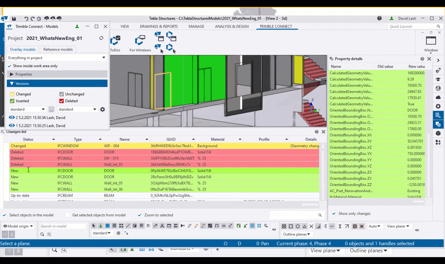This screenshot has width=445, height=264.
Task: Hide version 2 15.50.56 with its eye icon
Action: coord(12,118)
